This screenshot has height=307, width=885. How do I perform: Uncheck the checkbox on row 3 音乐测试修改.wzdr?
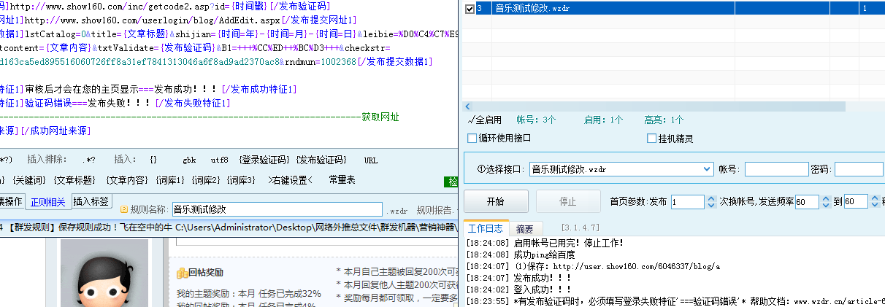[469, 9]
